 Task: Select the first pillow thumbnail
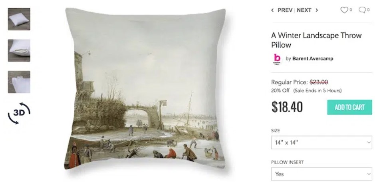pyautogui.click(x=19, y=19)
